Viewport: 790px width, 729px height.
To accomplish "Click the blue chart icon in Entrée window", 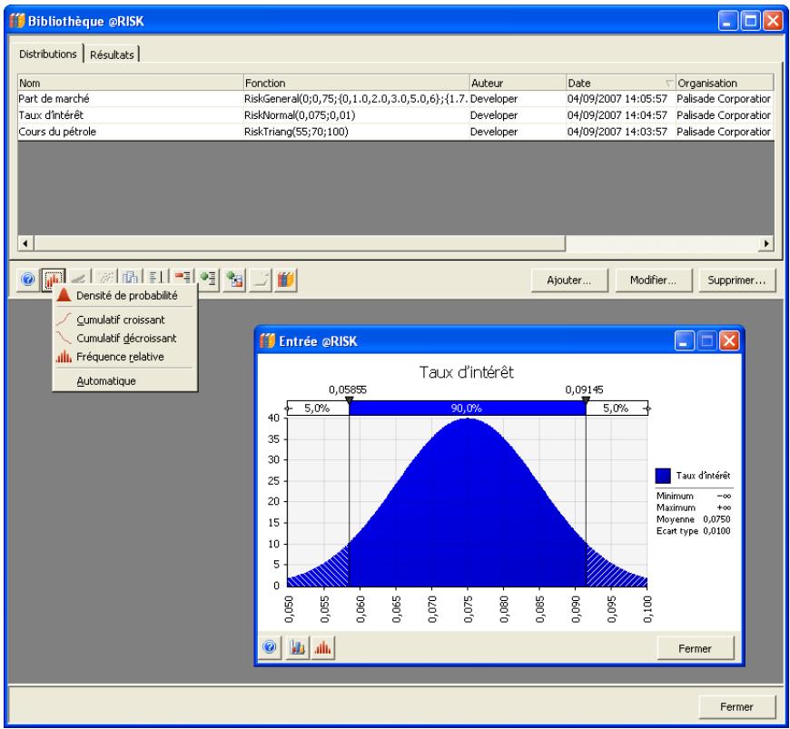I will pyautogui.click(x=296, y=648).
